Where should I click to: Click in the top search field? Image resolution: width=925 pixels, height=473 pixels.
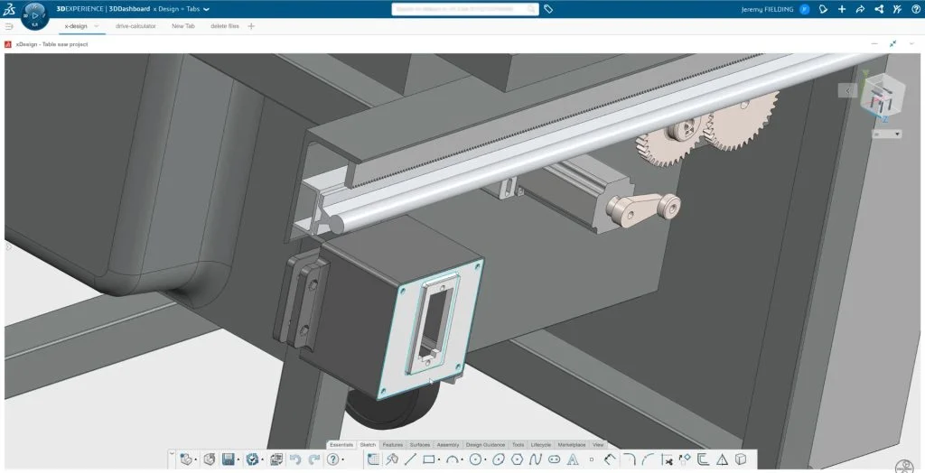point(465,9)
